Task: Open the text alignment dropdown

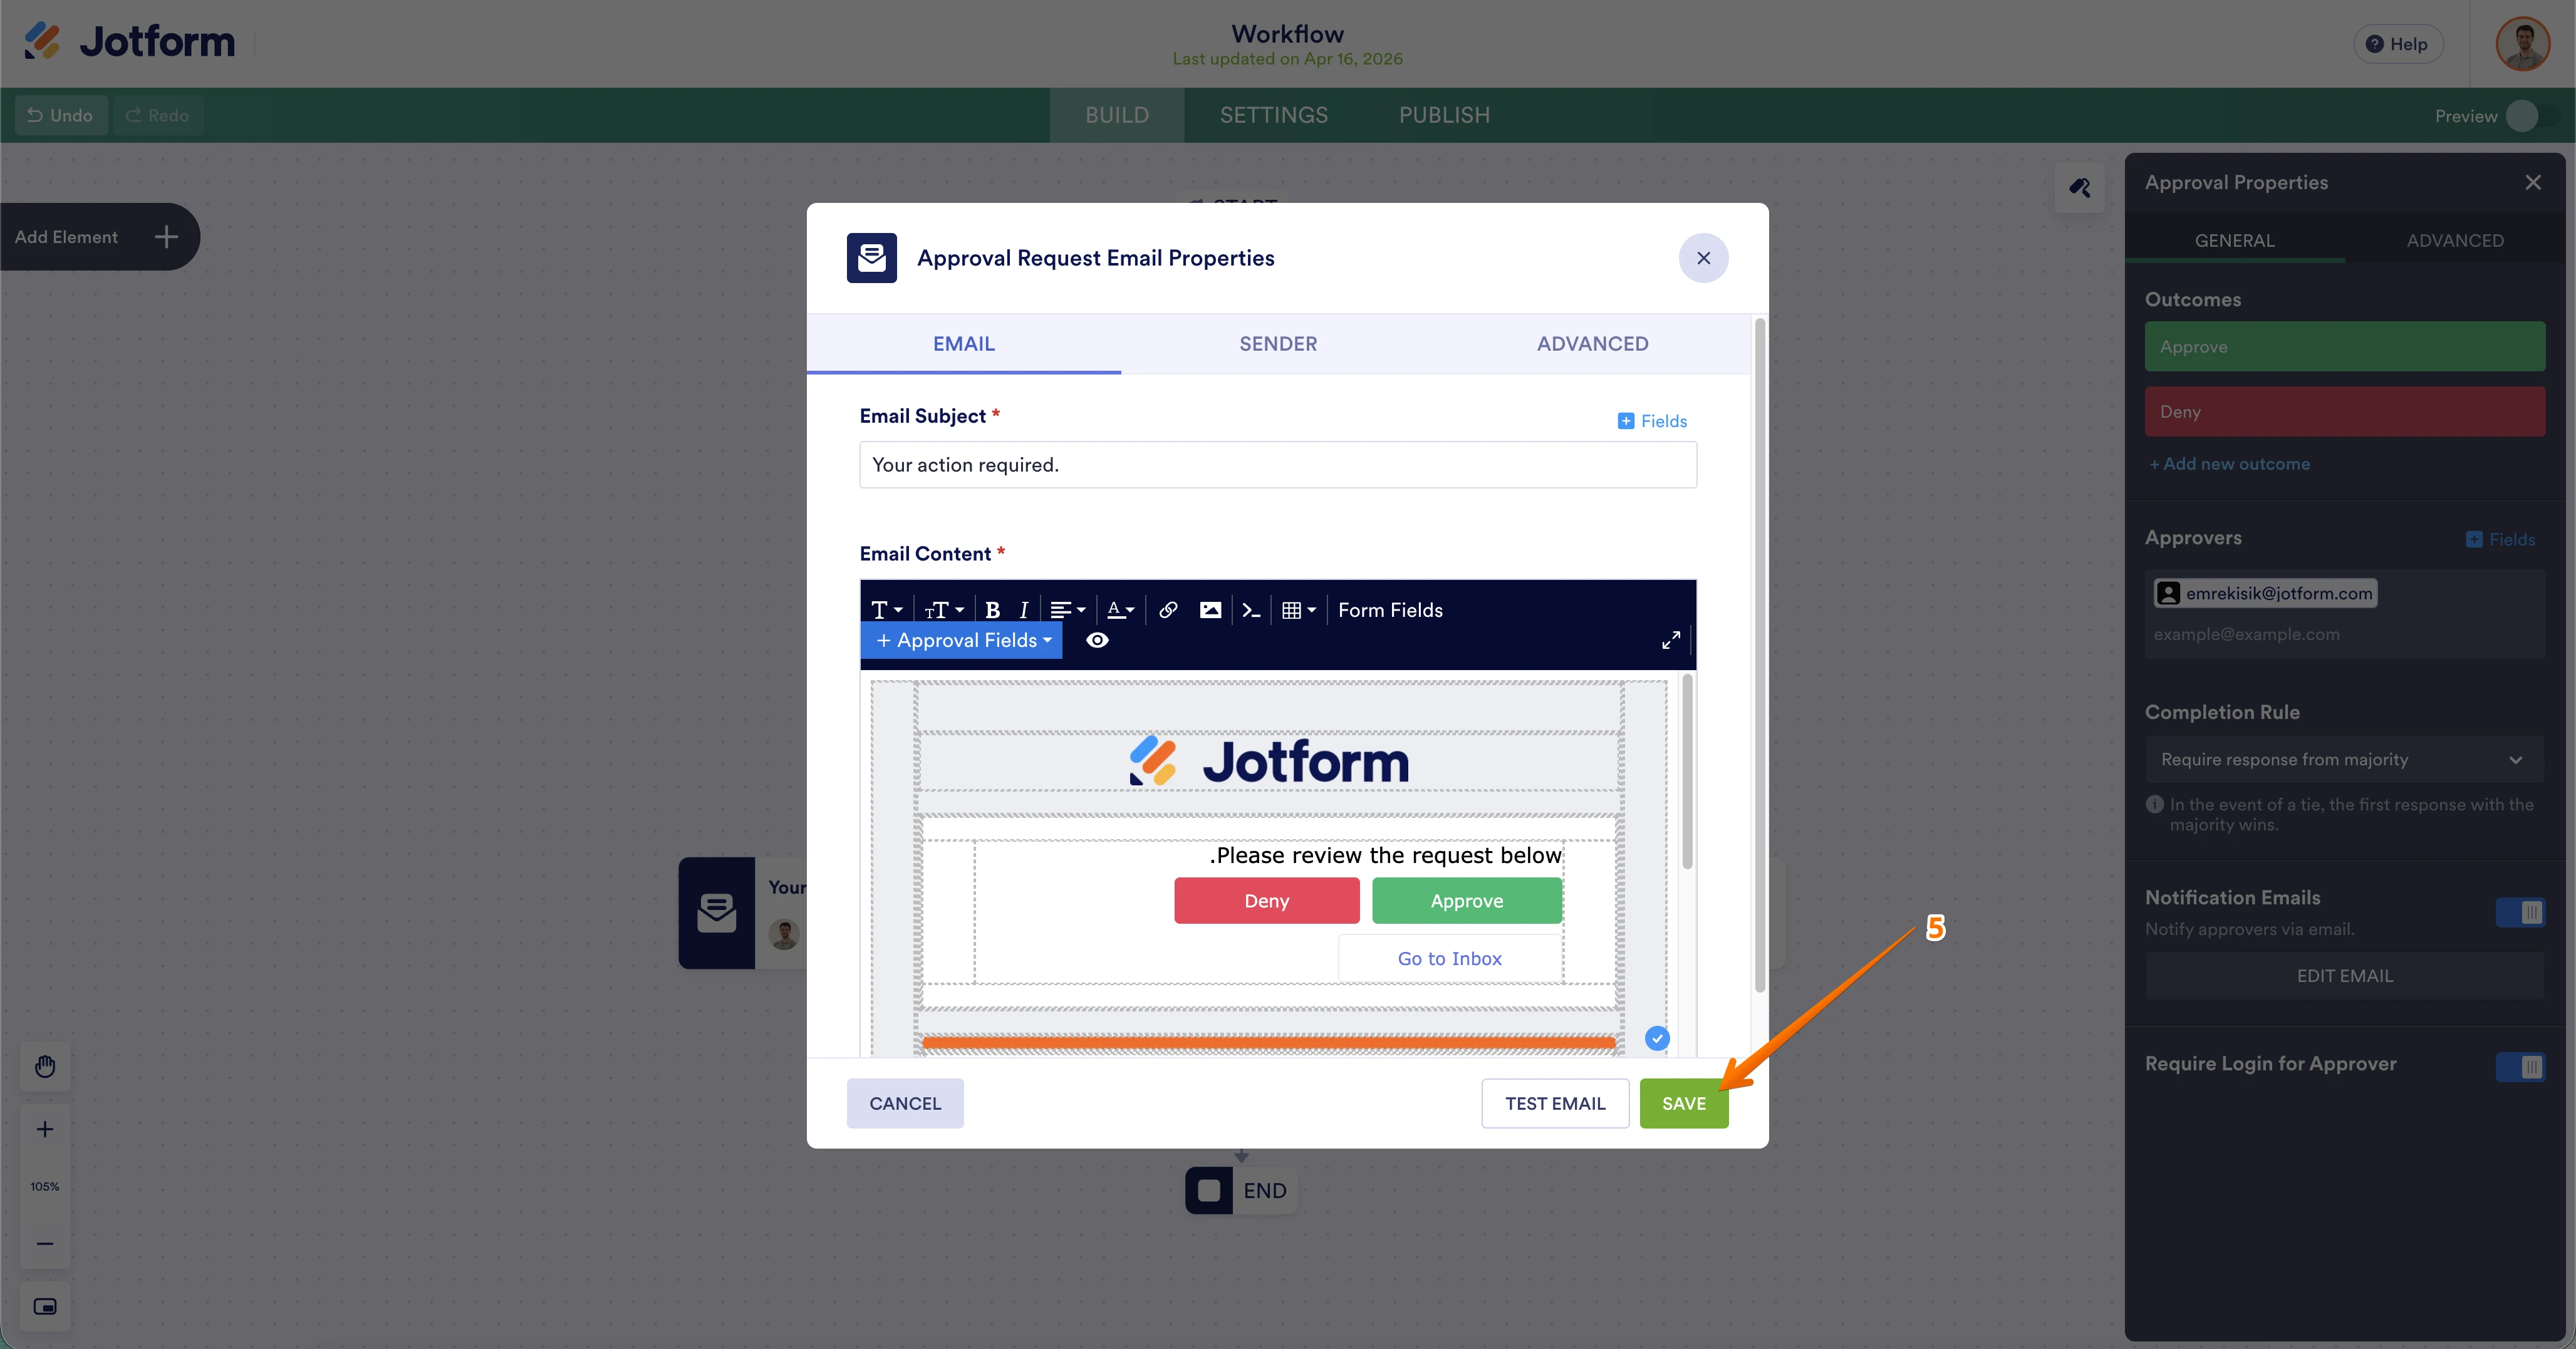Action: coord(1068,610)
